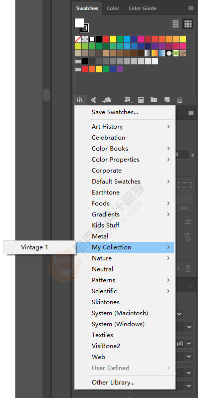Activate the stroke box under fill
Screen dimensions: 198x398
pos(84,27)
